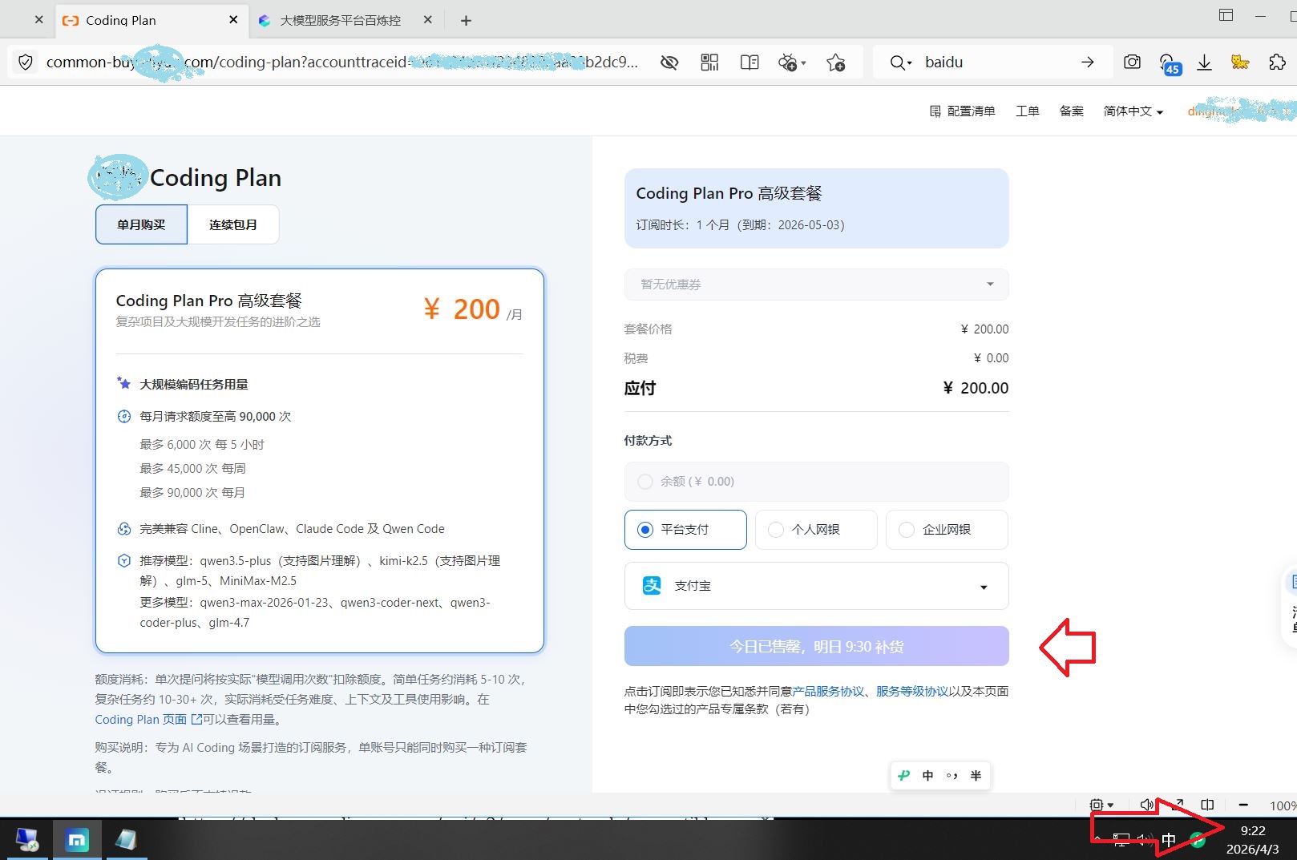Close the 大模型服务平台百炼控 tab
This screenshot has height=860, width=1297.
[427, 20]
